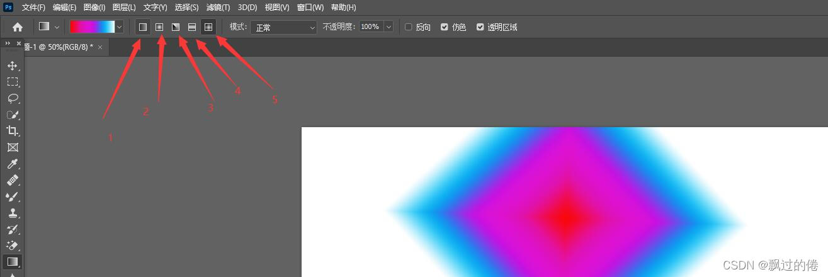This screenshot has width=828, height=277.
Task: Open the gradient tool preset picker
Action: (x=48, y=27)
